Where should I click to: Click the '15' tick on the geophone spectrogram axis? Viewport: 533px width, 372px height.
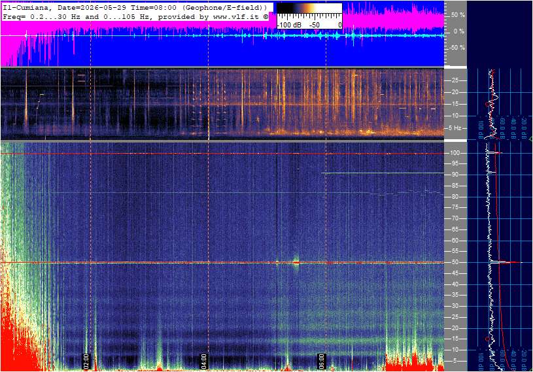[x=455, y=104]
